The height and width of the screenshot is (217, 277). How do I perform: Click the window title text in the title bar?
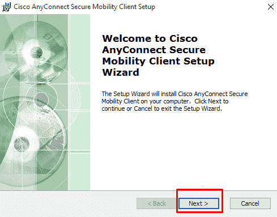(x=84, y=7)
